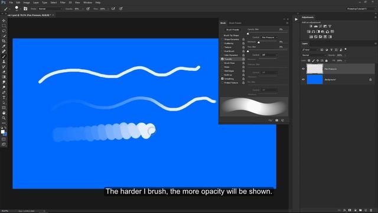
Task: Open the Image menu
Action: click(x=27, y=2)
